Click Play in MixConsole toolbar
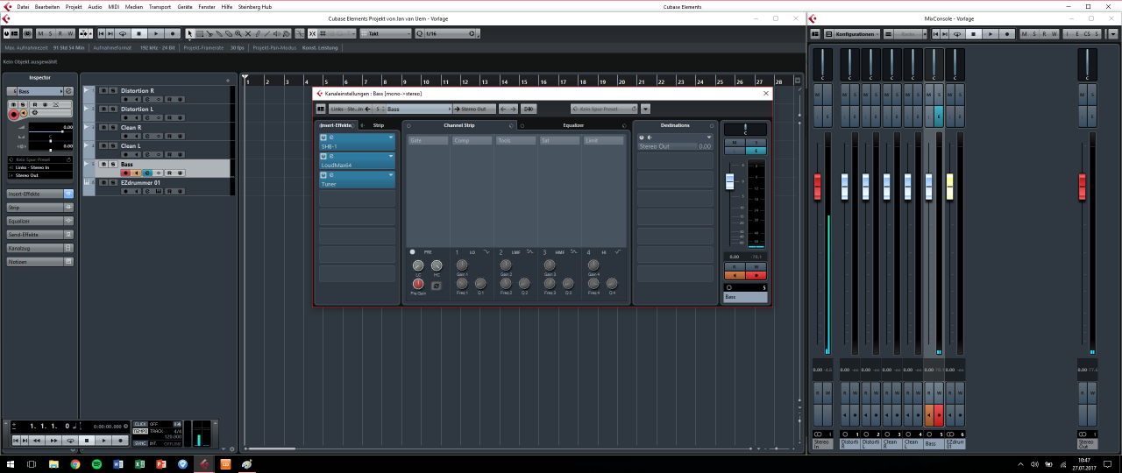This screenshot has width=1122, height=473. [991, 33]
